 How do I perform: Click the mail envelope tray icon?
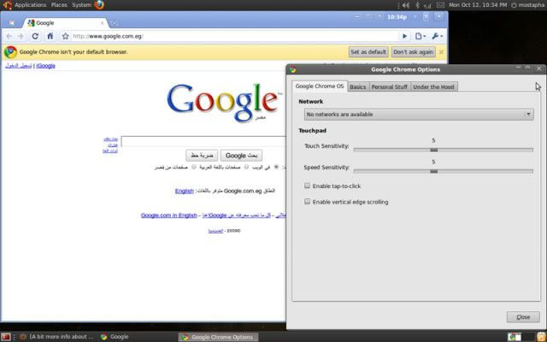[441, 5]
